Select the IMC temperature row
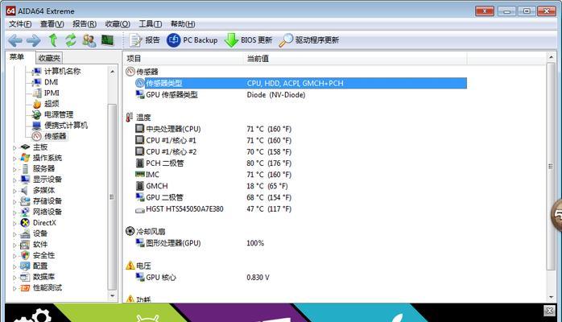The width and height of the screenshot is (562, 322). (x=300, y=175)
